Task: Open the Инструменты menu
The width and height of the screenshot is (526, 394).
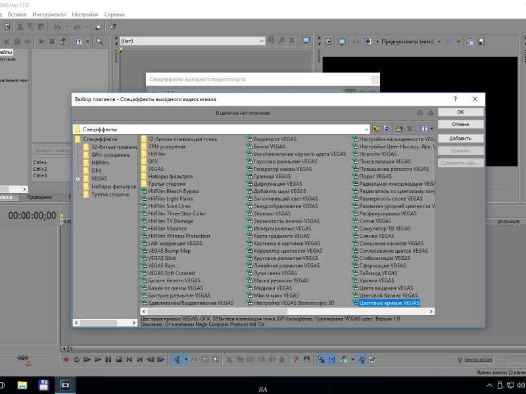Action: (49, 14)
